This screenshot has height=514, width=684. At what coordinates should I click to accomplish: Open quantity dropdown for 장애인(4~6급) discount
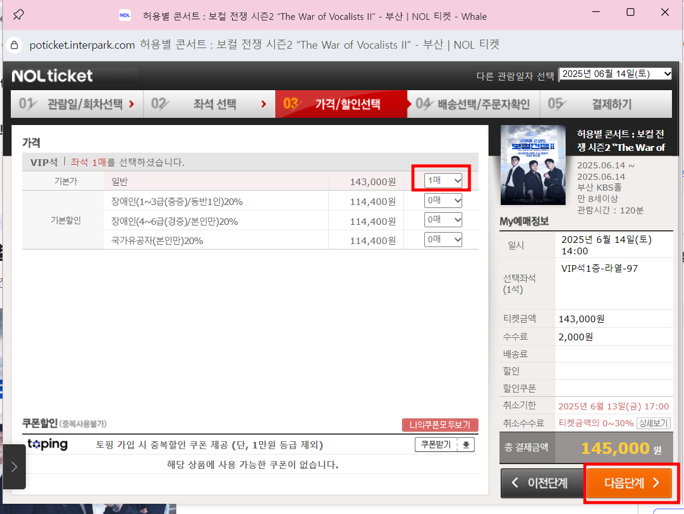443,219
